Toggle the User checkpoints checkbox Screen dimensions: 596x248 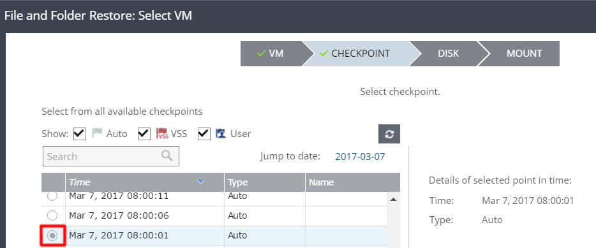click(x=204, y=134)
